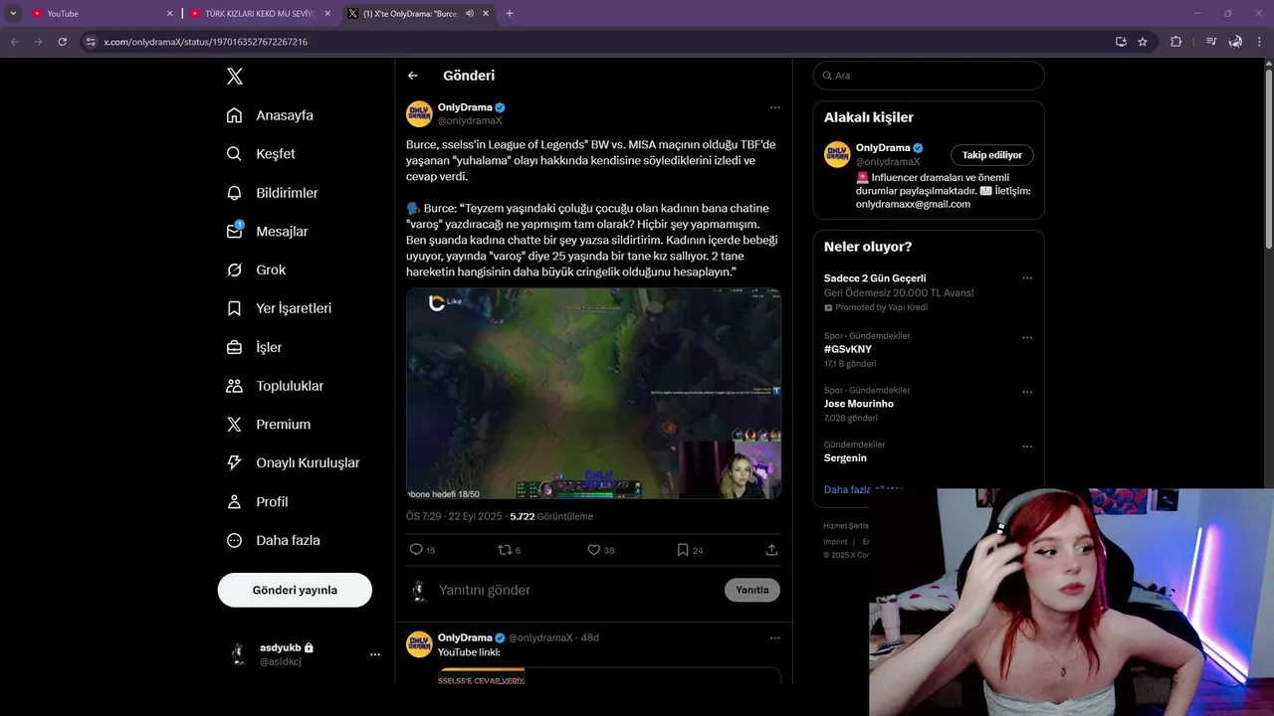
Task: Open options for #GSvKNY trend
Action: 1027,337
